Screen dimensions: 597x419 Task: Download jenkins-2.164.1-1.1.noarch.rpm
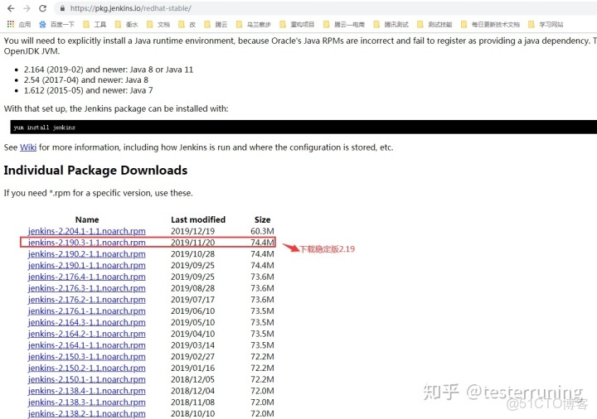point(87,345)
